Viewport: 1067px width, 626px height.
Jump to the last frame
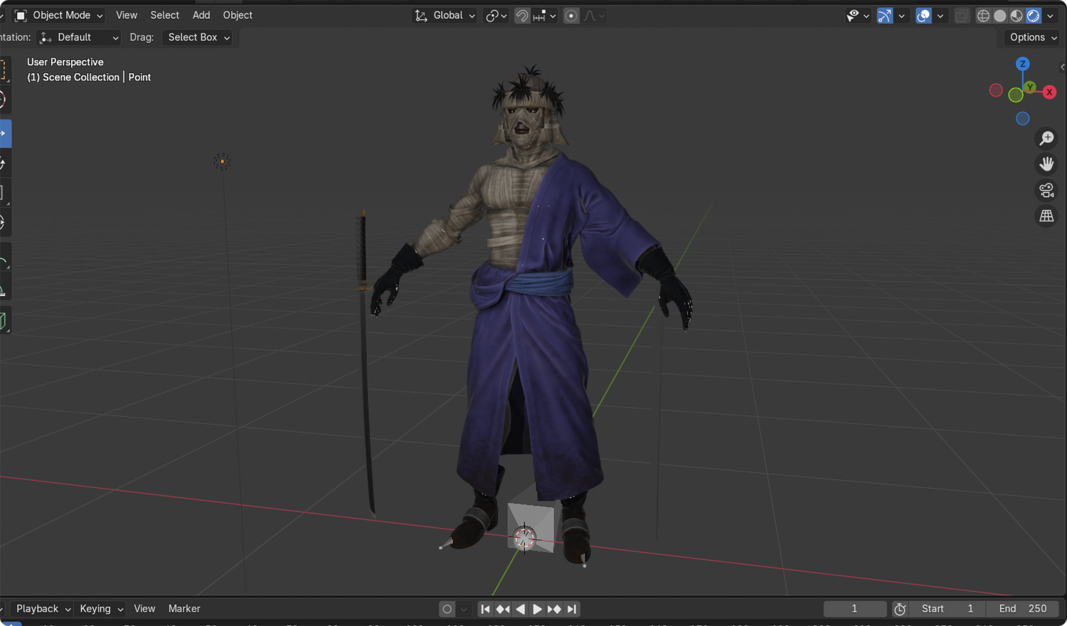point(571,609)
